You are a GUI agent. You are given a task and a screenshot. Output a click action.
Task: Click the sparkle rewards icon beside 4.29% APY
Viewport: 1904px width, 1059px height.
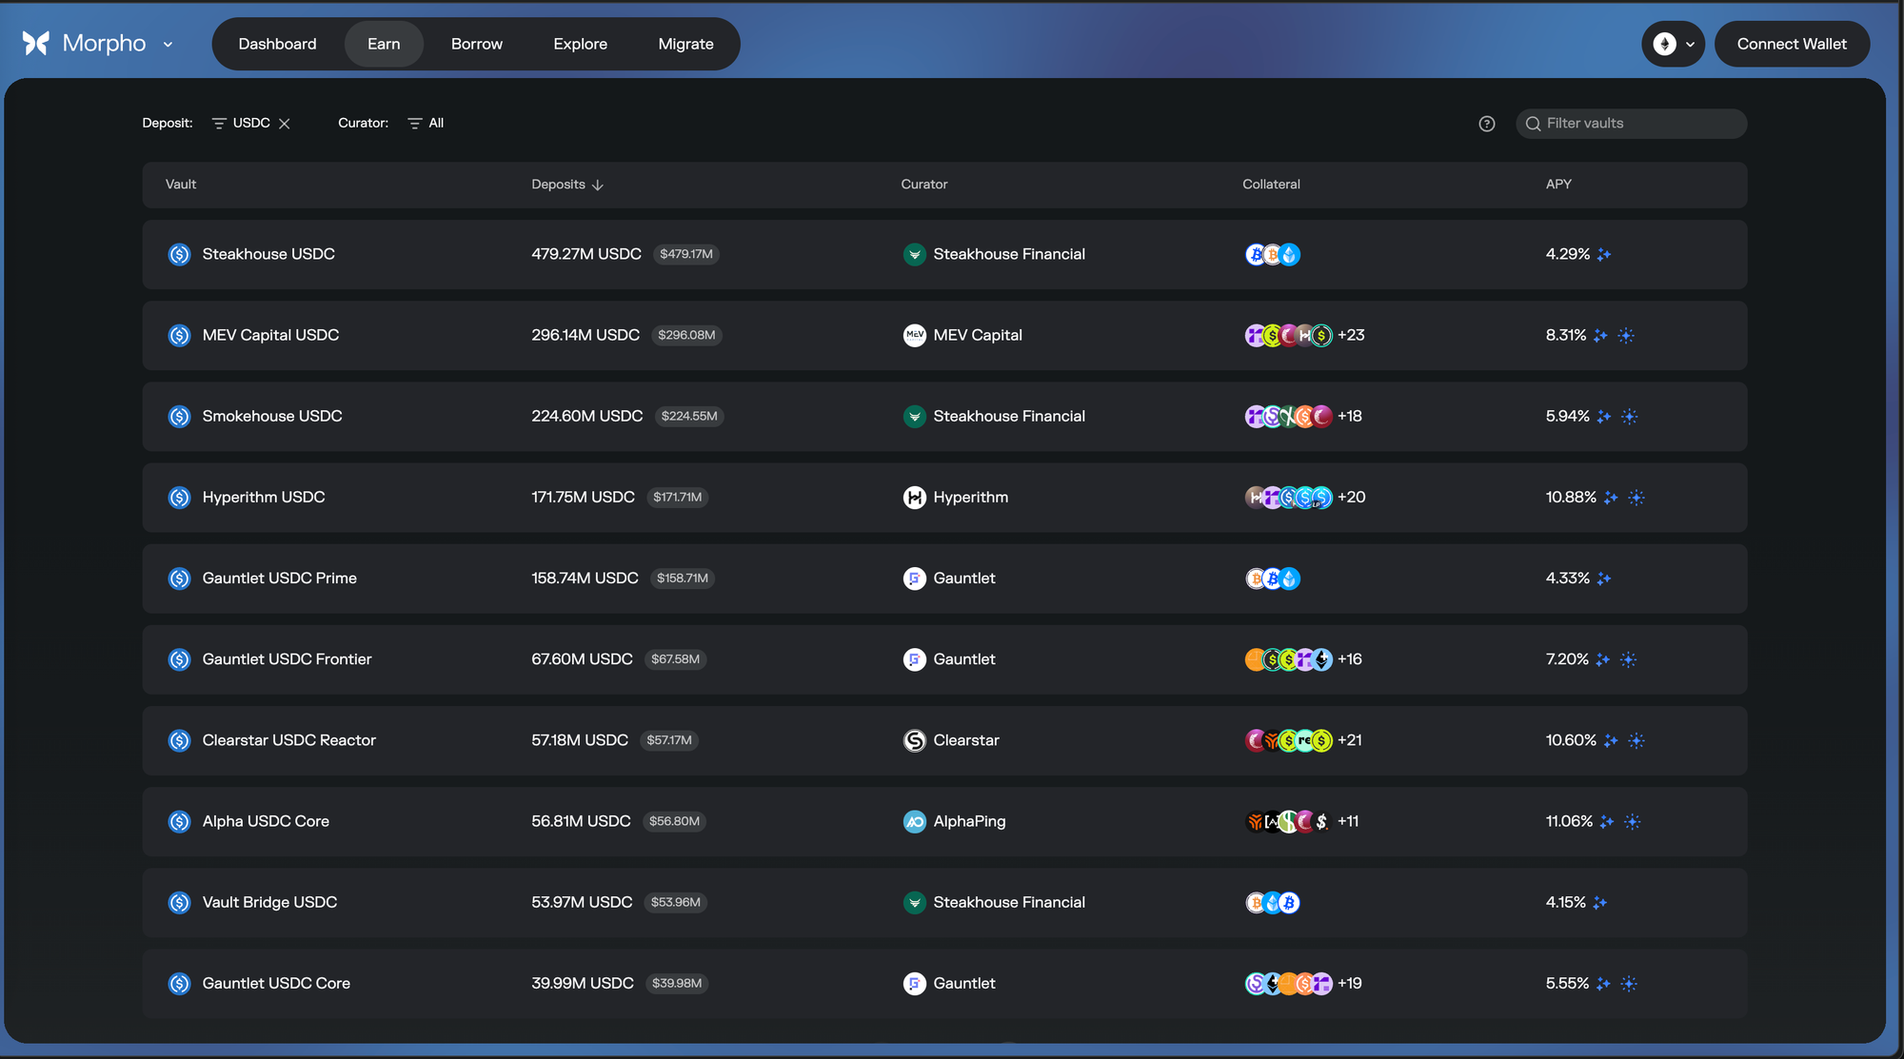click(1604, 254)
